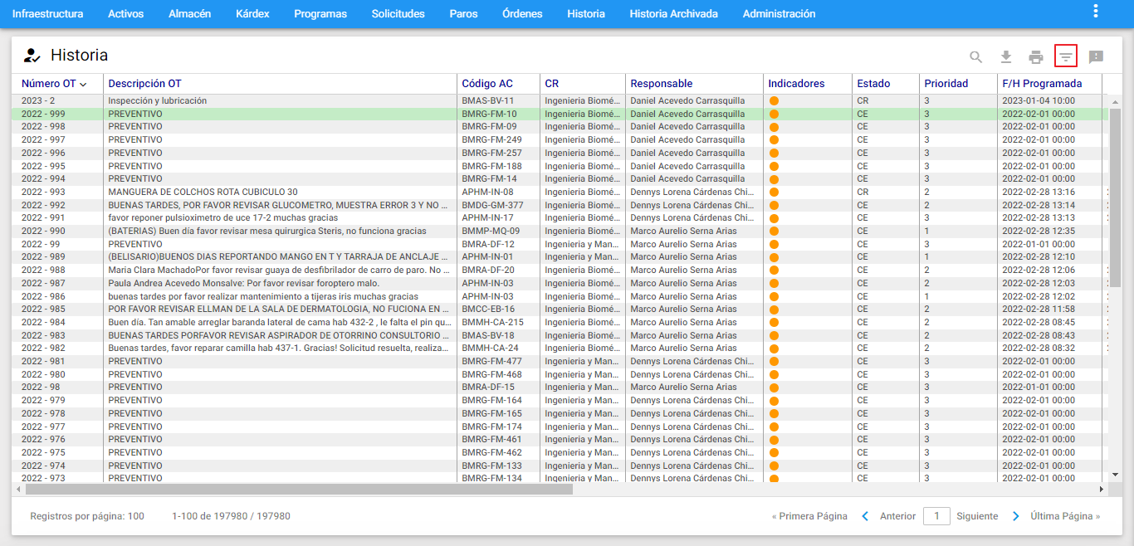
Task: Click asset code BMRA-DF-15
Action: click(x=488, y=387)
